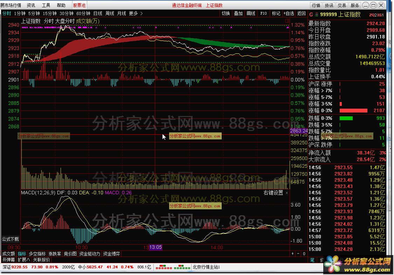Click the 资讯 button at top right

[329, 5]
